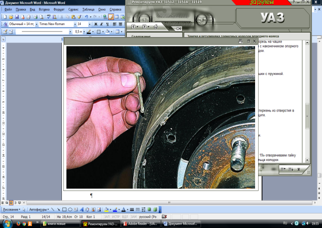322x228 pixels.
Task: Select the Oval drawing tool
Action: 70,209
